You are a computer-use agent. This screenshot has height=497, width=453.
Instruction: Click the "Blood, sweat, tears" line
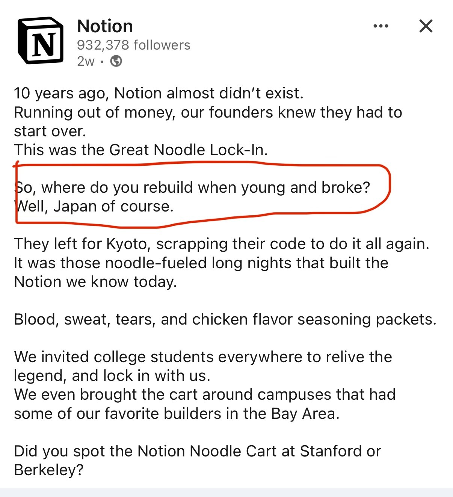coord(225,319)
